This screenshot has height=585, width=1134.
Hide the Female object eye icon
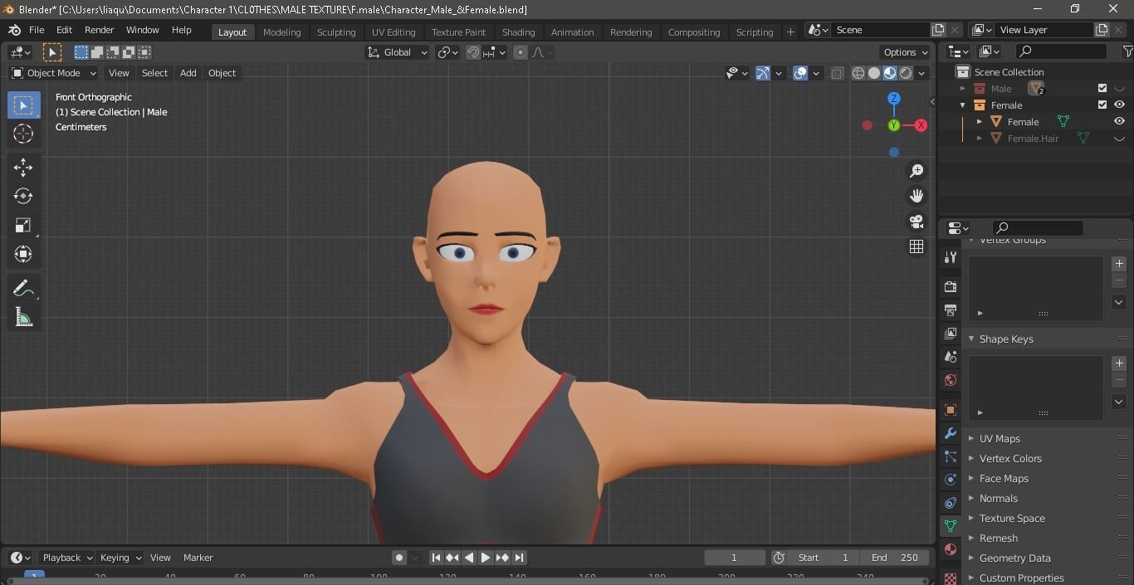[x=1119, y=121]
